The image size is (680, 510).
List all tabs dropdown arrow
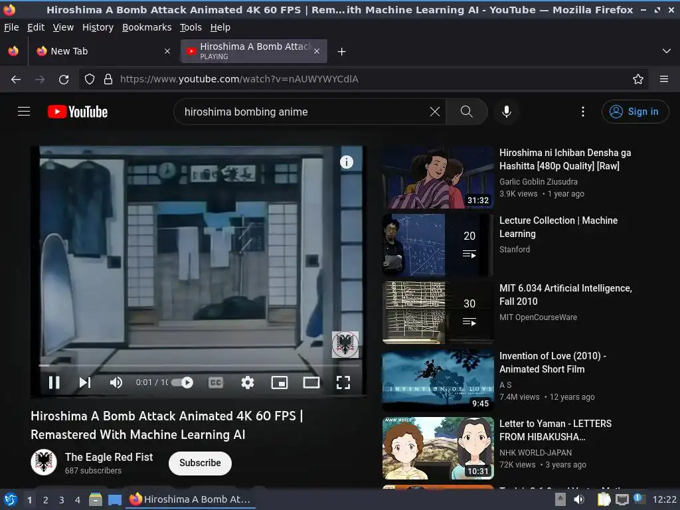pos(667,51)
